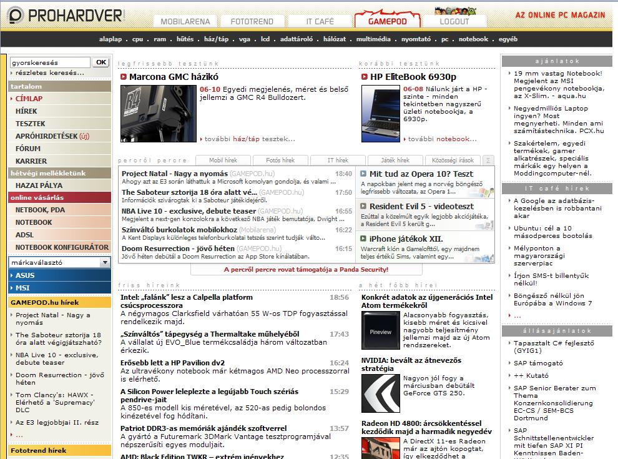
Task: Click the HP EliteBook laptop thumbnail
Action: point(381,114)
